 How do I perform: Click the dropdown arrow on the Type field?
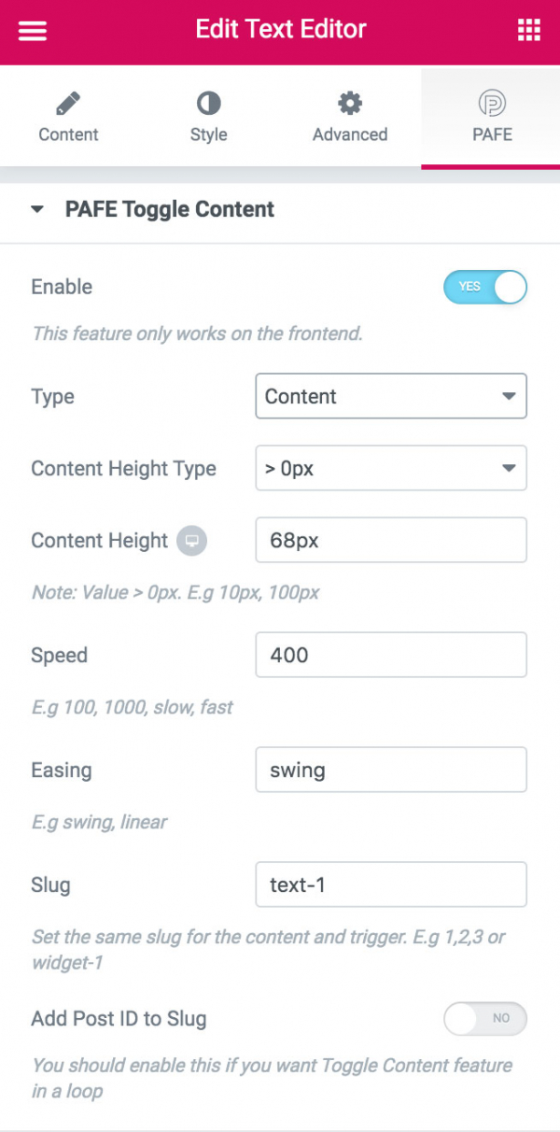point(509,396)
